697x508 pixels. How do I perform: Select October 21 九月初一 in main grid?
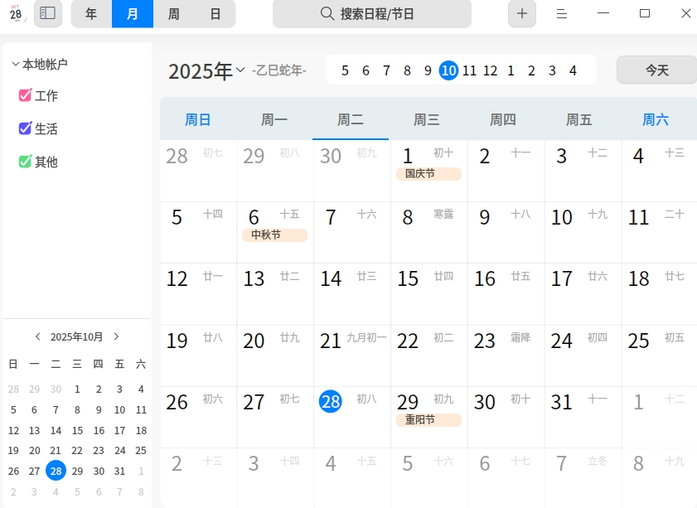[x=352, y=356]
